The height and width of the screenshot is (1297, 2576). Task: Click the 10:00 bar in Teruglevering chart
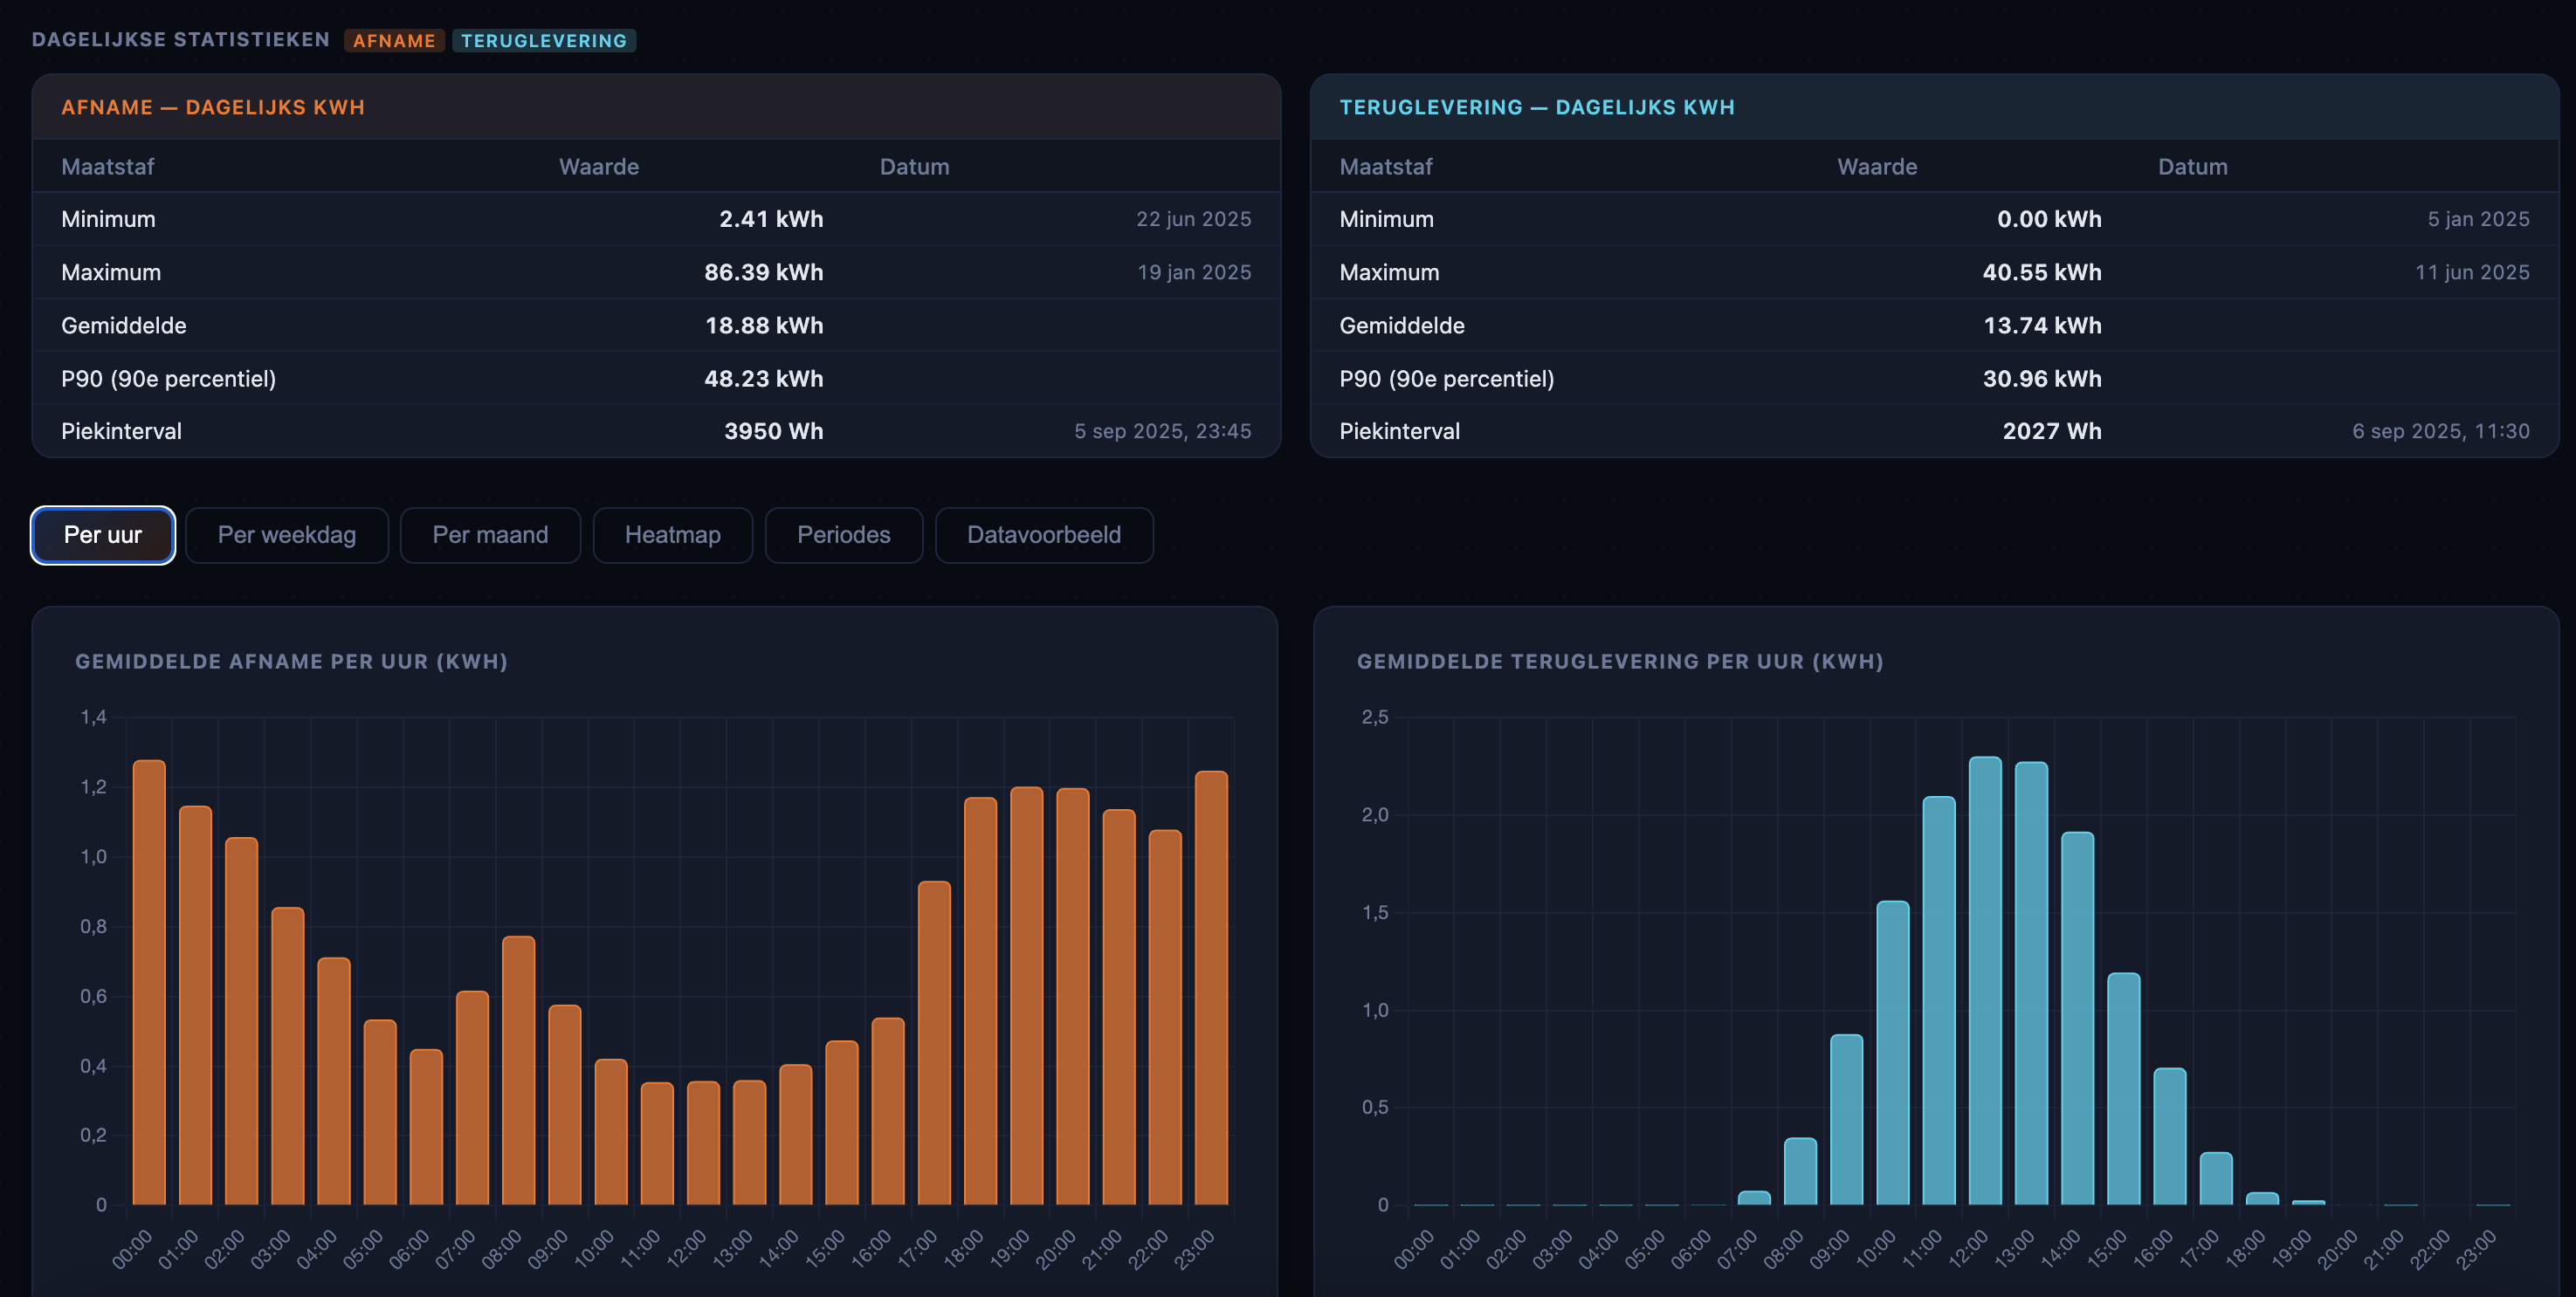click(x=1893, y=1053)
